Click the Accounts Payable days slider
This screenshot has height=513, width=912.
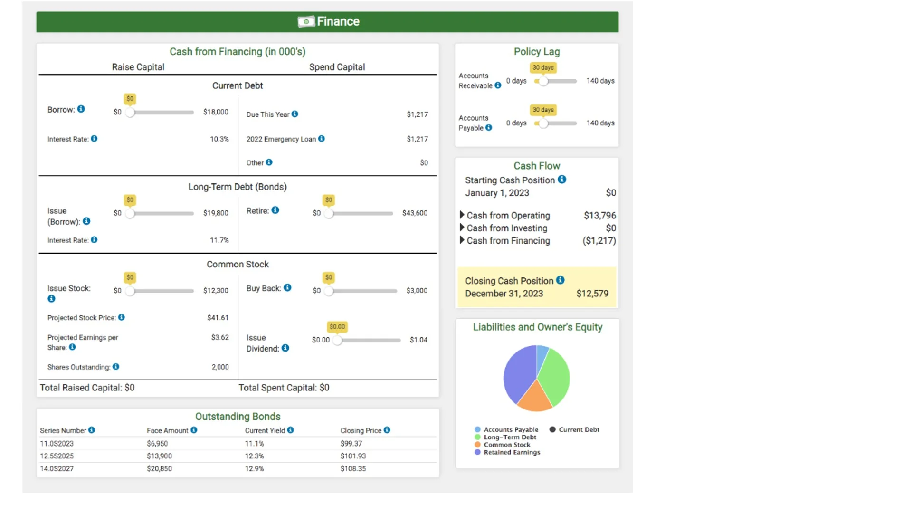pos(543,123)
